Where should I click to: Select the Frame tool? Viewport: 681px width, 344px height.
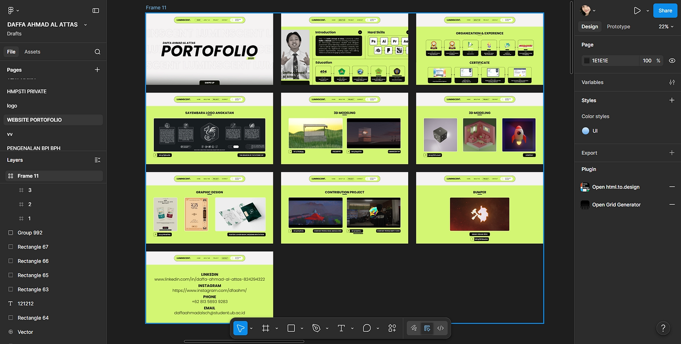pyautogui.click(x=266, y=328)
